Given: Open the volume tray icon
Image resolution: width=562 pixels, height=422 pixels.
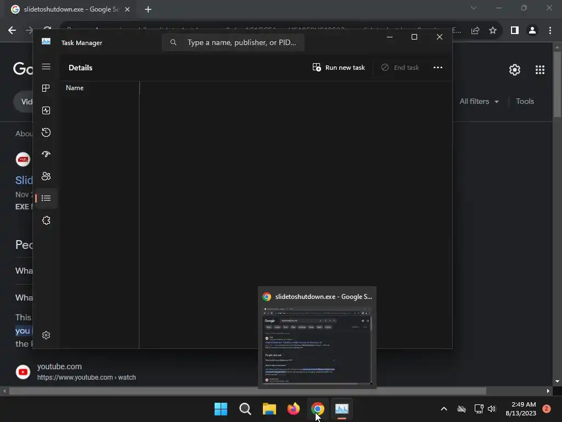Looking at the screenshot, I should pyautogui.click(x=491, y=409).
